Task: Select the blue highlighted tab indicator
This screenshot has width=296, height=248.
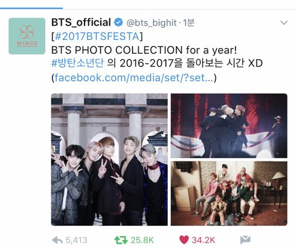Action: 31,8
